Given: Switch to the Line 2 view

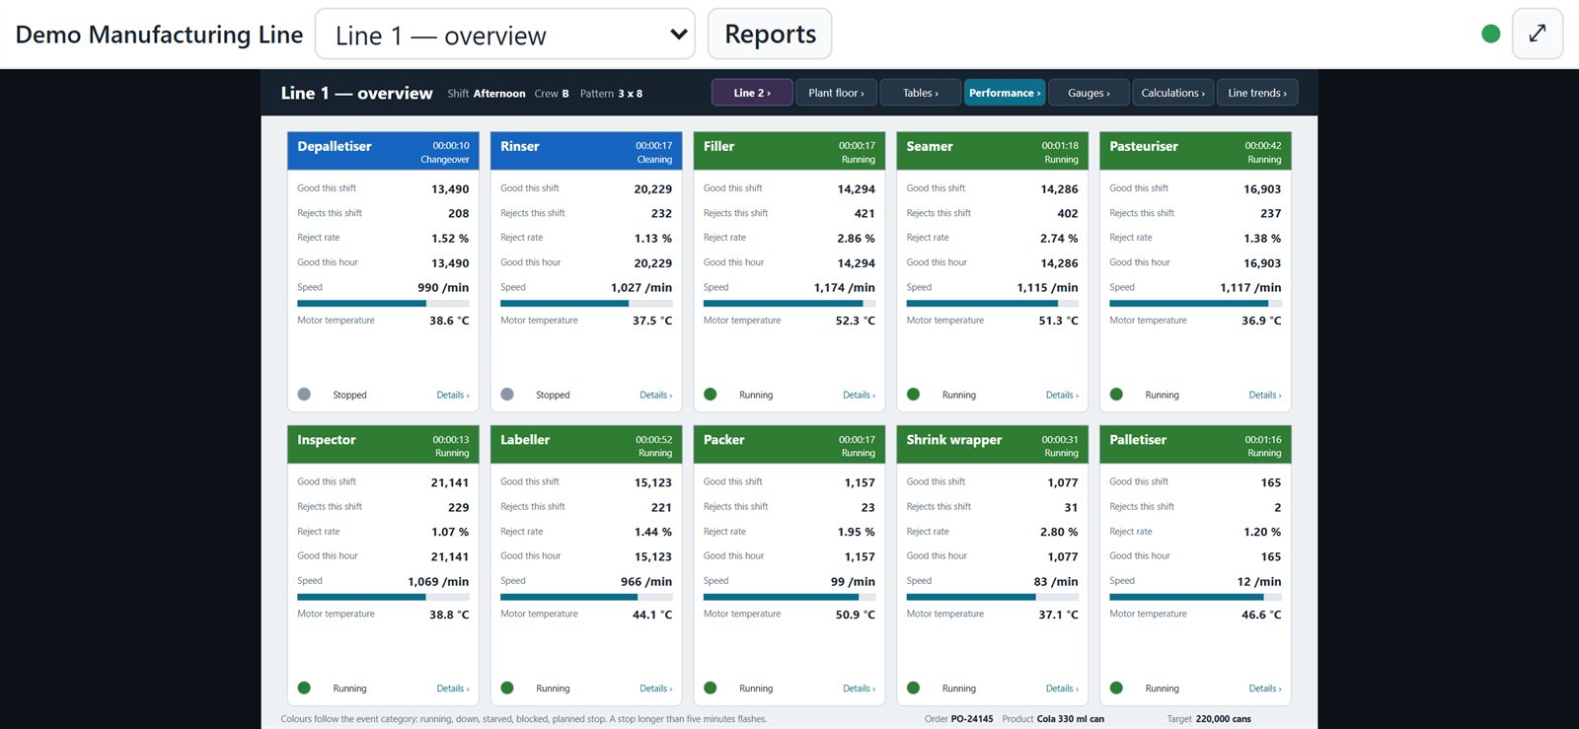Looking at the screenshot, I should point(752,93).
